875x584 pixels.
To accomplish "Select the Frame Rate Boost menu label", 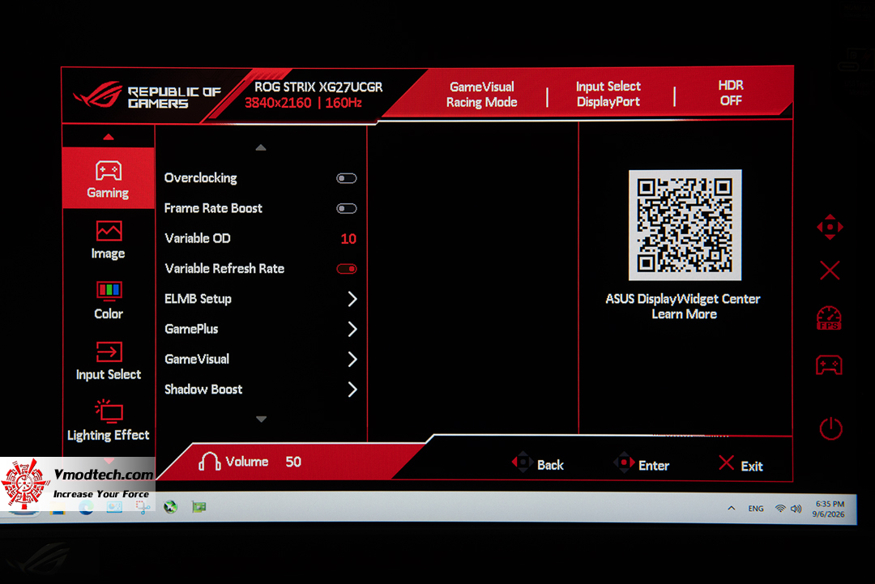I will coord(213,208).
